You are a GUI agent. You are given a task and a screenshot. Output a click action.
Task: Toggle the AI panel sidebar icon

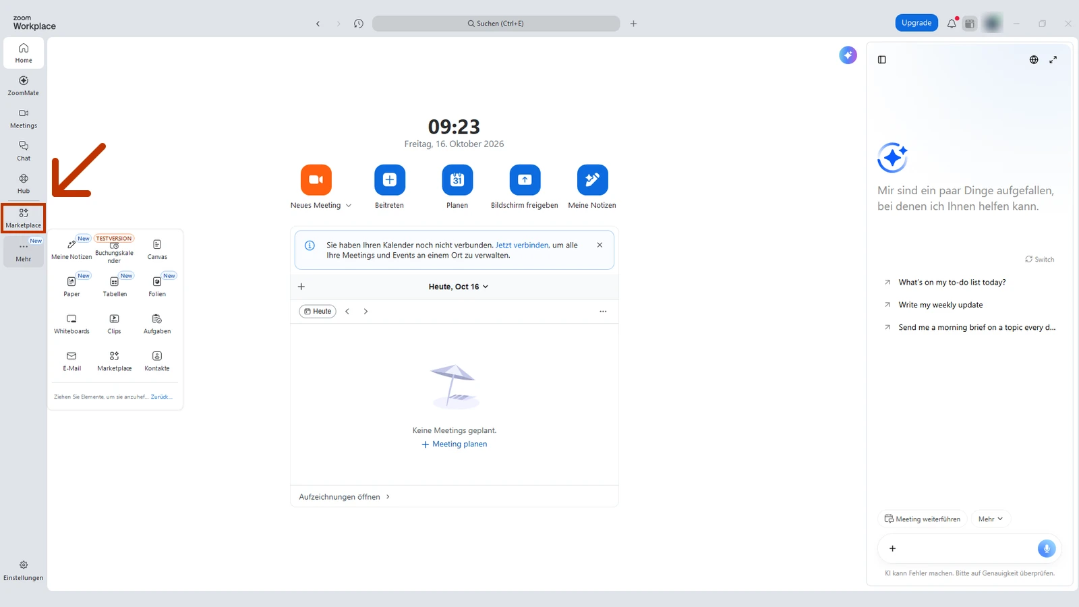881,59
